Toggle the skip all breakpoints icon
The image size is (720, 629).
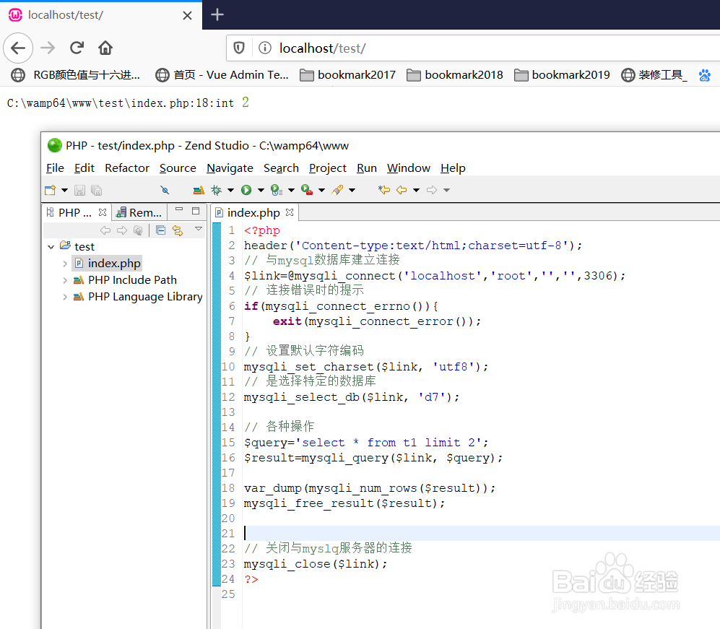coord(165,190)
